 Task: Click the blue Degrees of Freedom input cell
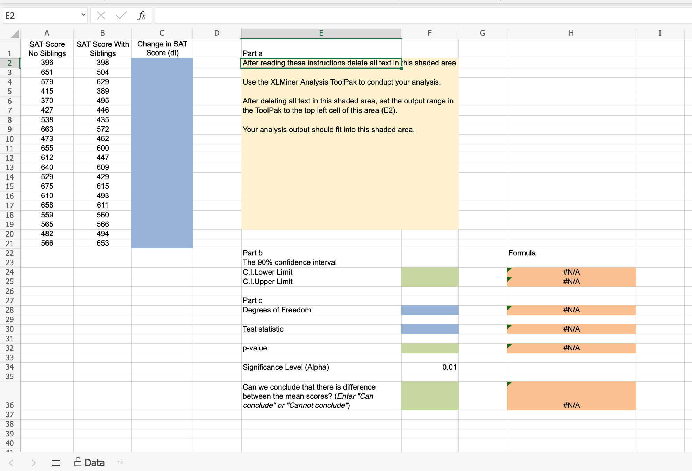click(430, 310)
